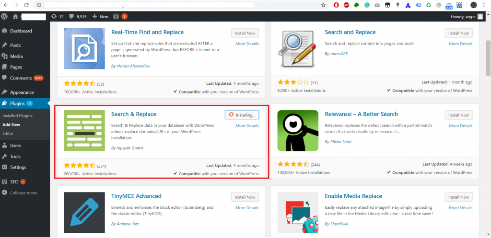View More Details for TinyMCE Advanced
This screenshot has height=238, width=491.
pyautogui.click(x=247, y=208)
